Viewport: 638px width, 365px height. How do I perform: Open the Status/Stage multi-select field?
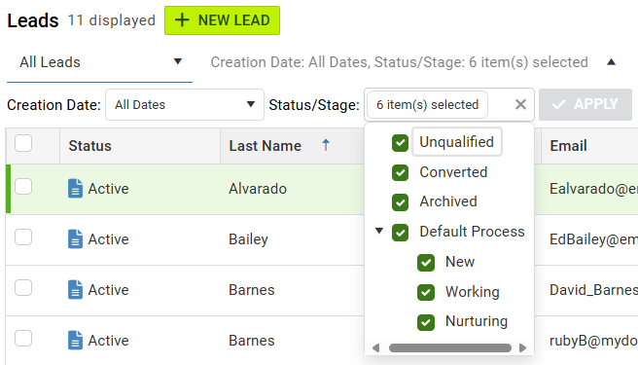(x=448, y=105)
